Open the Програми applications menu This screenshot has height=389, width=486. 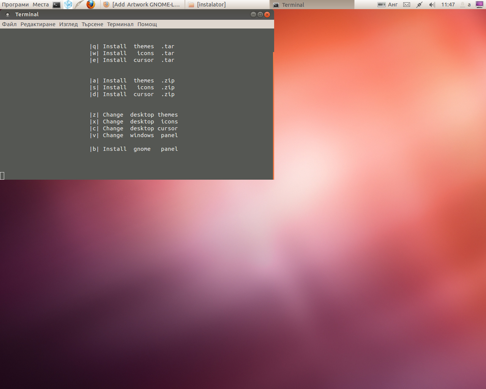point(15,5)
